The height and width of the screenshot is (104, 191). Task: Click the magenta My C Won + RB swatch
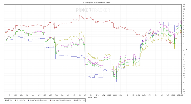(x=74, y=100)
